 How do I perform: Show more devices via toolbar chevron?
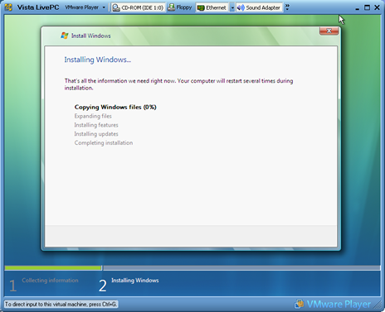(287, 7)
